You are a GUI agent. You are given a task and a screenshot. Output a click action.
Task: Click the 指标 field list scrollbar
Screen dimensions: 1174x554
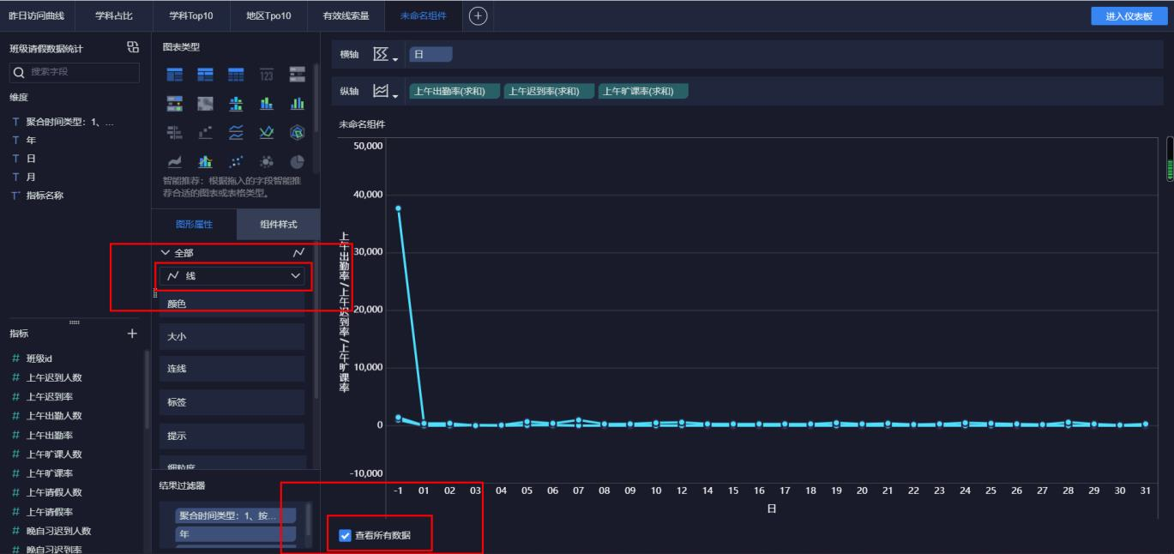[x=145, y=388]
